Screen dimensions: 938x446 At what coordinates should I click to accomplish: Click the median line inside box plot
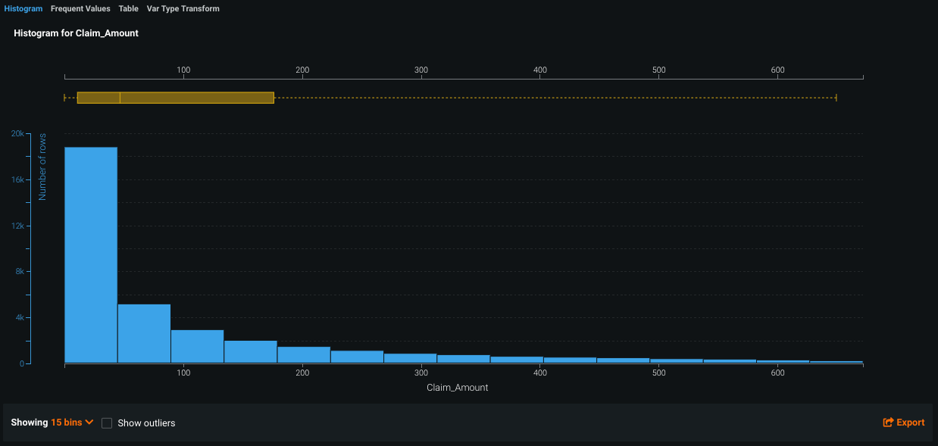(x=120, y=98)
